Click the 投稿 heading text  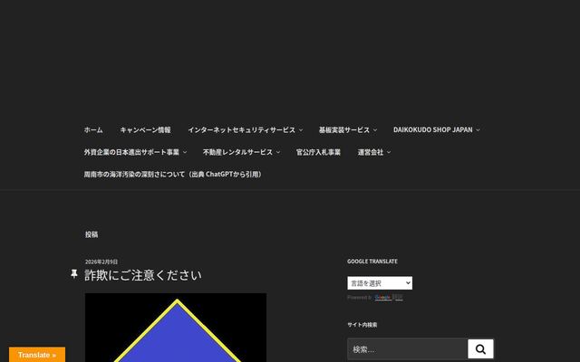tap(92, 234)
